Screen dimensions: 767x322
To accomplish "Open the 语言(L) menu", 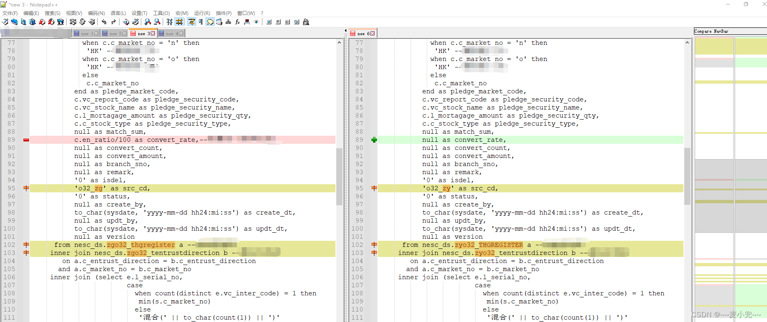I will point(118,13).
